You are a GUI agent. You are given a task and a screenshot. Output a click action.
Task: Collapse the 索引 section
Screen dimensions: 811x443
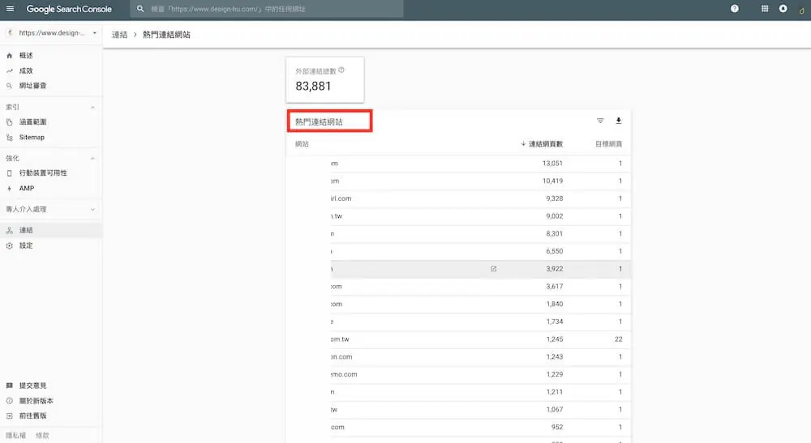(x=92, y=108)
